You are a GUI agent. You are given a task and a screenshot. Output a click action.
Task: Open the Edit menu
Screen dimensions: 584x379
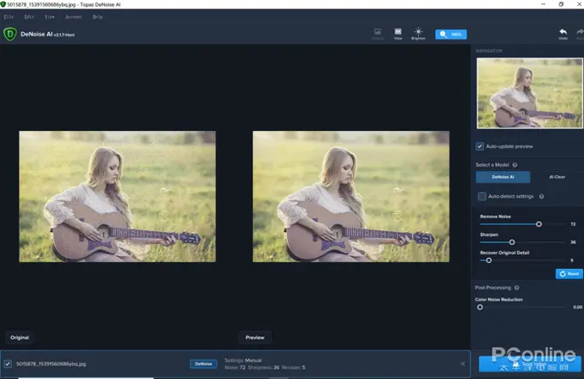pos(29,17)
